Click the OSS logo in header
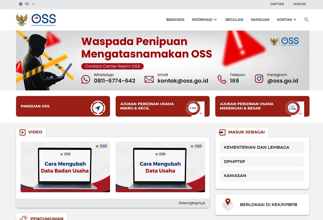Screen dimensions: 323x220 point(44,20)
